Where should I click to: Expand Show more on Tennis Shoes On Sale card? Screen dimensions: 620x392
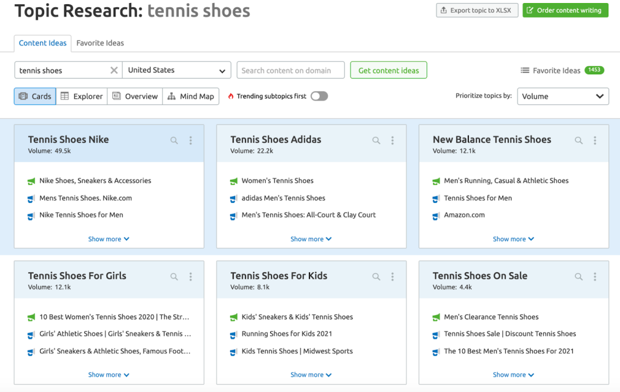(514, 375)
